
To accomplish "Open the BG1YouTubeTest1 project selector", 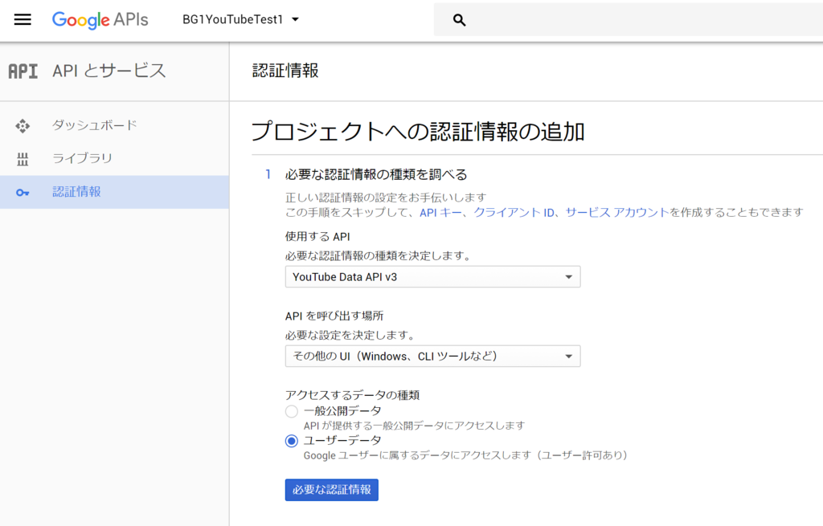I will click(x=241, y=19).
